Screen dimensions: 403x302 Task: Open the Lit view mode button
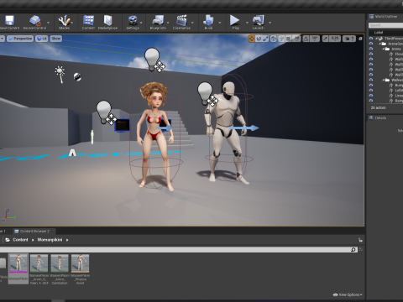point(42,39)
